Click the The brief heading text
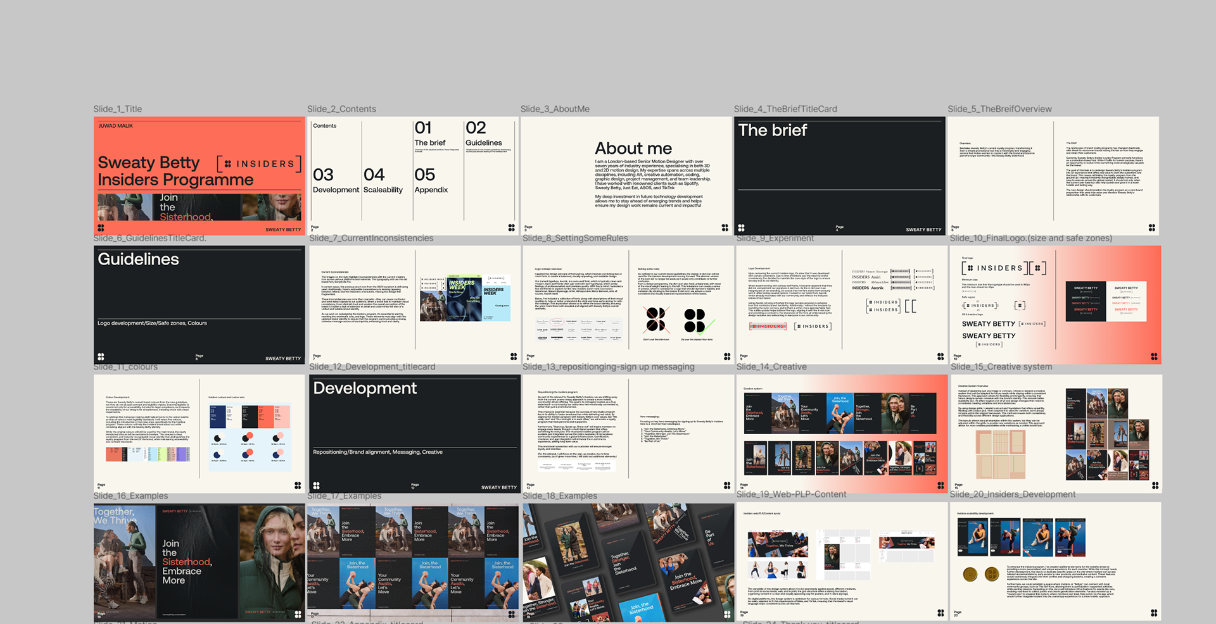Viewport: 1216px width, 624px height. coord(773,130)
